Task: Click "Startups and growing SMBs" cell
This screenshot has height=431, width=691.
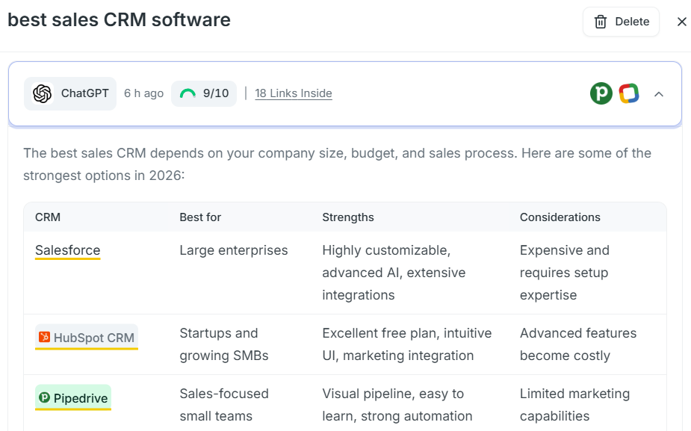Action: 224,344
